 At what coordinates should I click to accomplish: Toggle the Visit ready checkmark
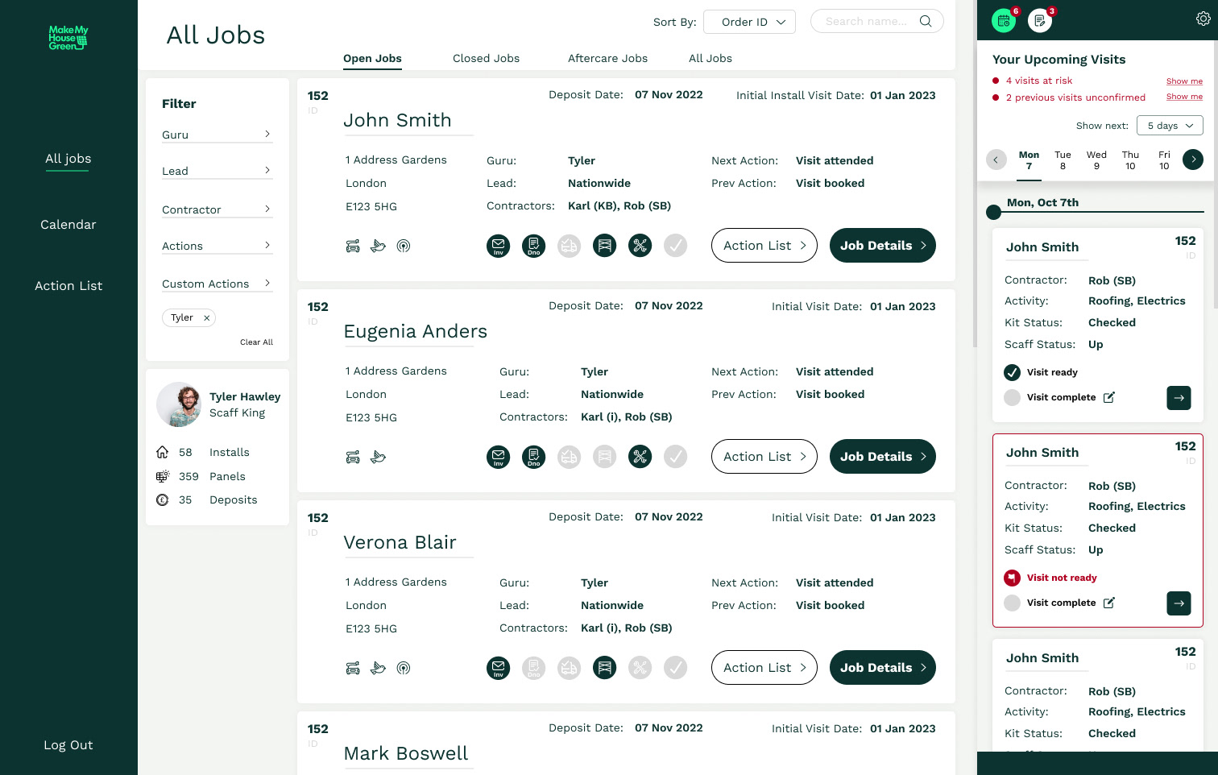pyautogui.click(x=1013, y=372)
